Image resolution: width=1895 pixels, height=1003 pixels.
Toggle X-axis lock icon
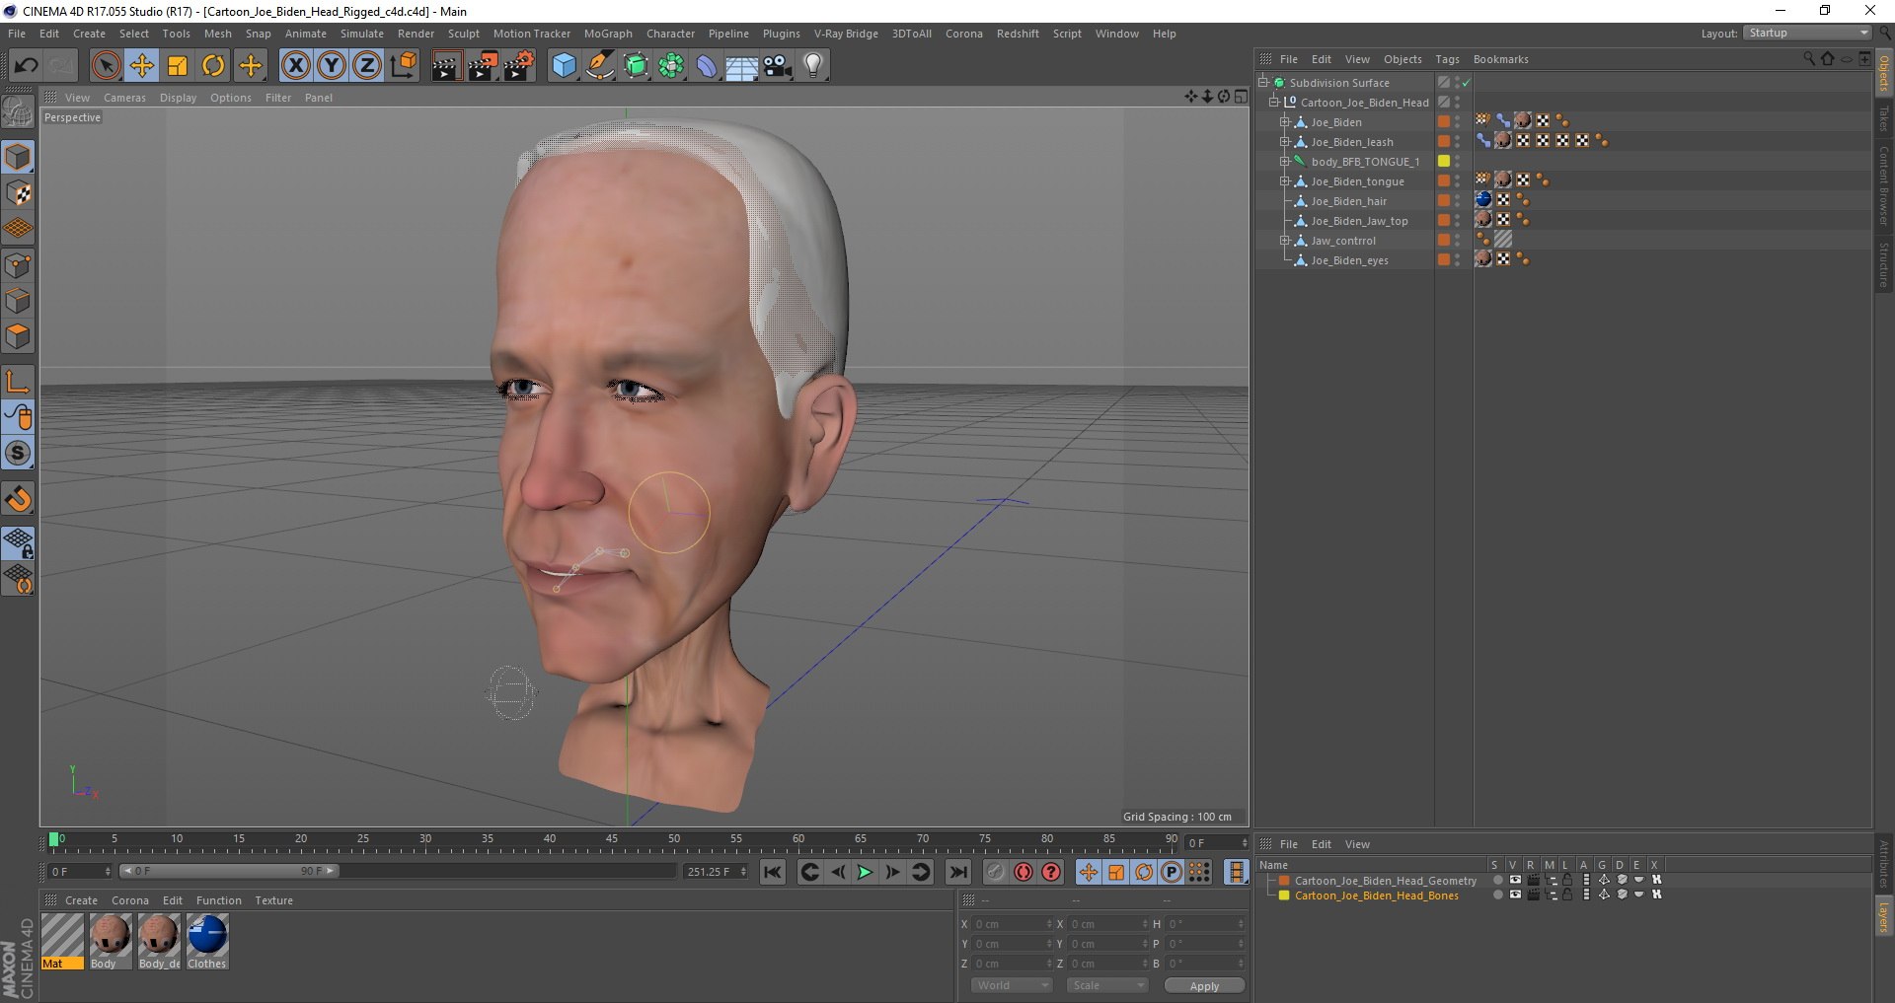click(x=295, y=66)
